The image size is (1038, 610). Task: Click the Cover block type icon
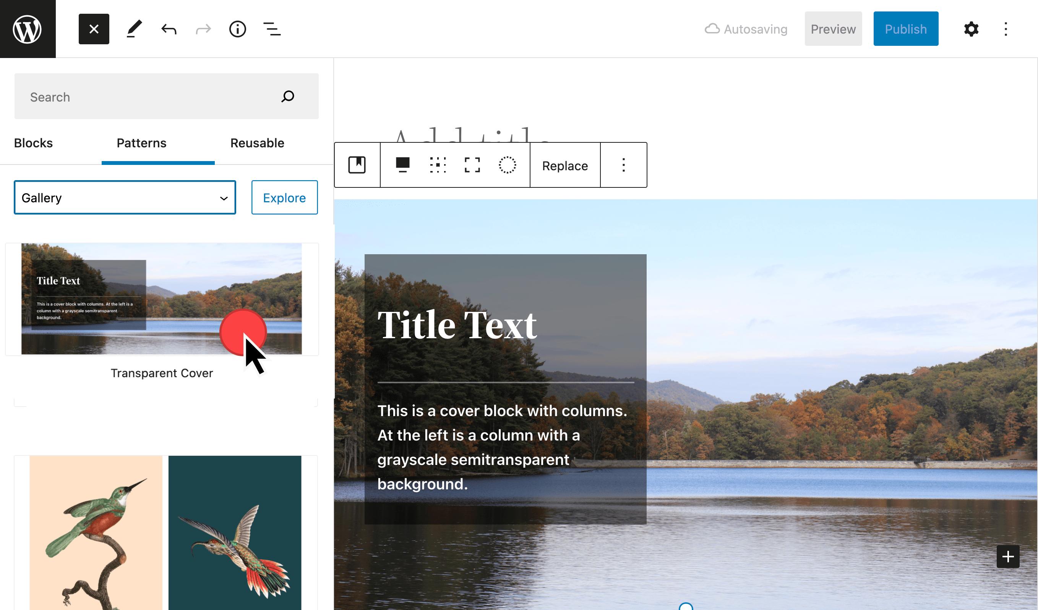click(357, 165)
